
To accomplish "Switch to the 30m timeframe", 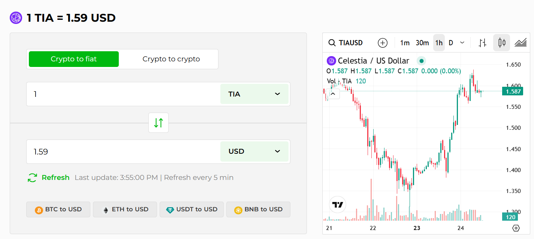I will [x=422, y=43].
